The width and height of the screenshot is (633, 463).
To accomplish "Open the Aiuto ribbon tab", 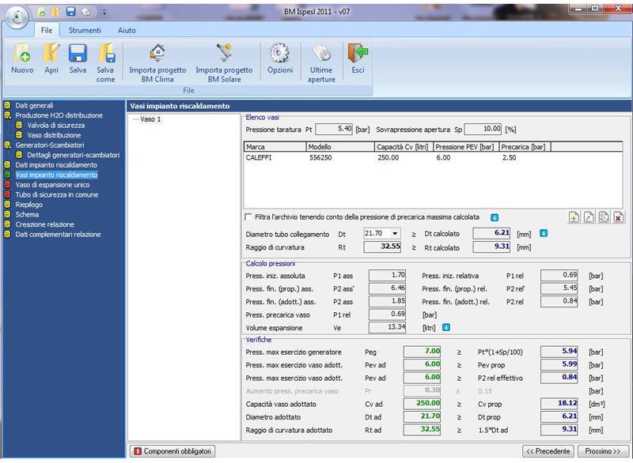I will [x=127, y=30].
